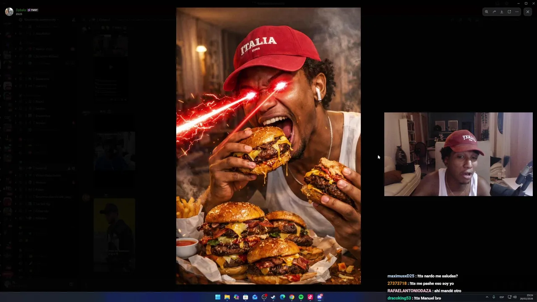
Task: Open the clock showing 23:24
Action: [x=527, y=297]
